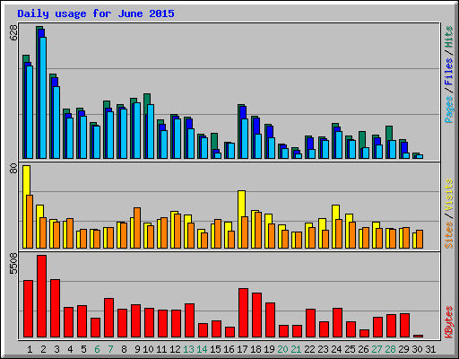Click day 23 on the x-axis

pos(323,349)
